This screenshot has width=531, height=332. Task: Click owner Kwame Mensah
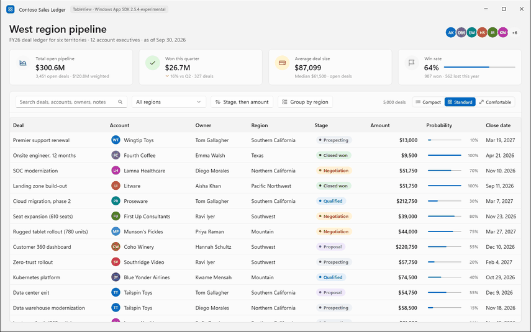(x=214, y=277)
